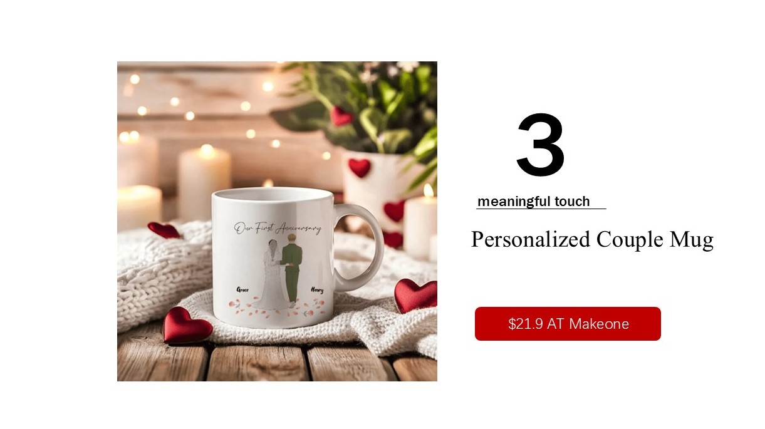Image resolution: width=765 pixels, height=429 pixels.
Task: Click the large number 3 heading
Action: 541,145
